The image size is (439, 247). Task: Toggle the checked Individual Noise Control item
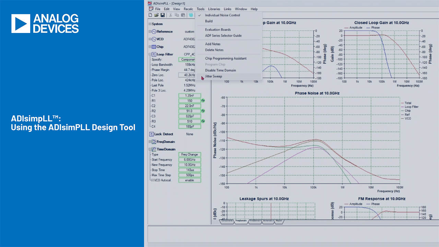pyautogui.click(x=222, y=15)
